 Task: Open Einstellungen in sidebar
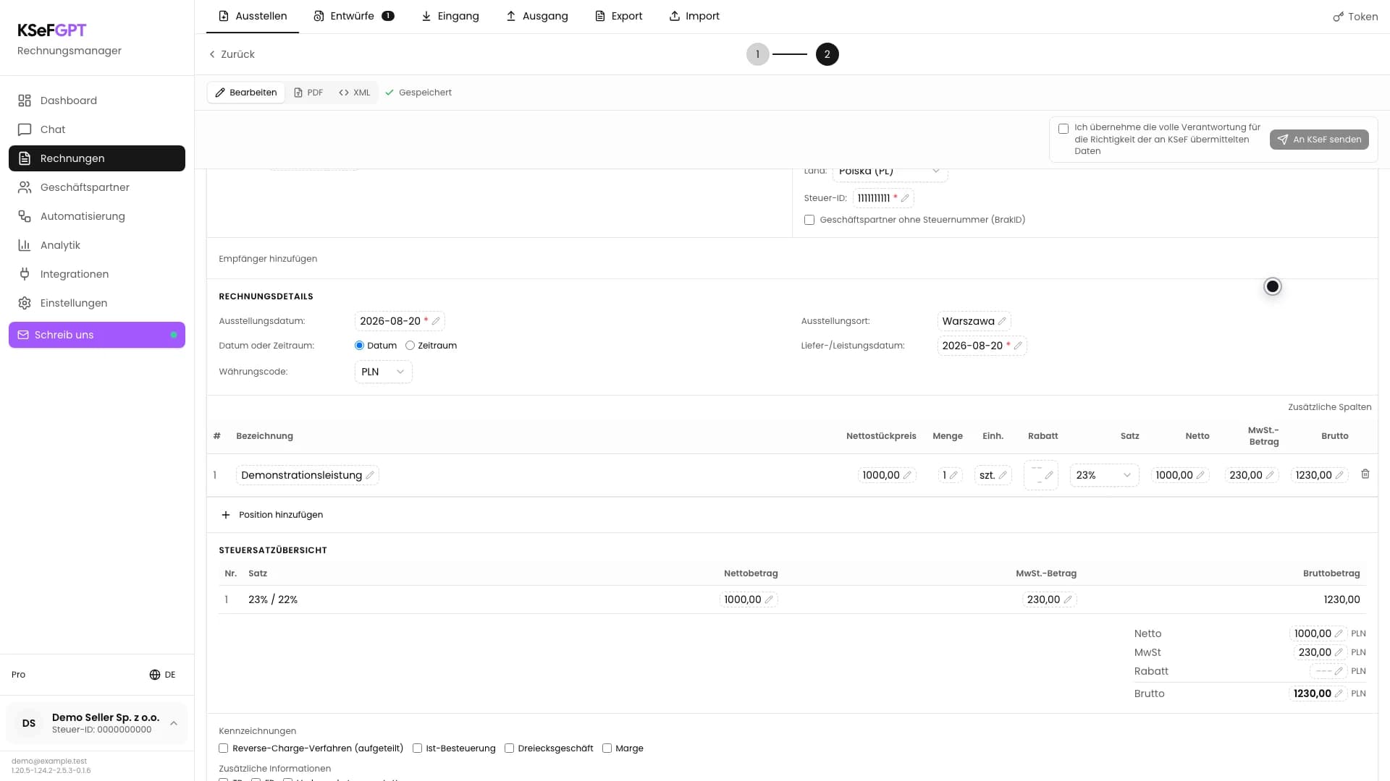pyautogui.click(x=97, y=303)
